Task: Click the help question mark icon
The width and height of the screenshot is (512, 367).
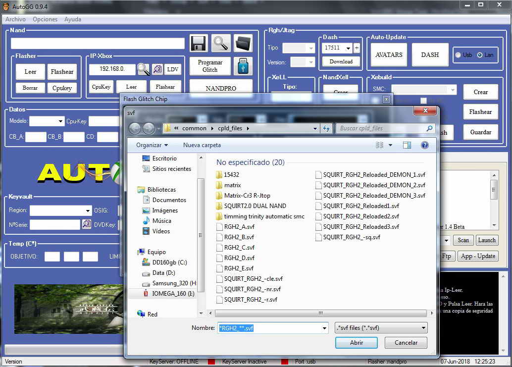Action: 424,145
